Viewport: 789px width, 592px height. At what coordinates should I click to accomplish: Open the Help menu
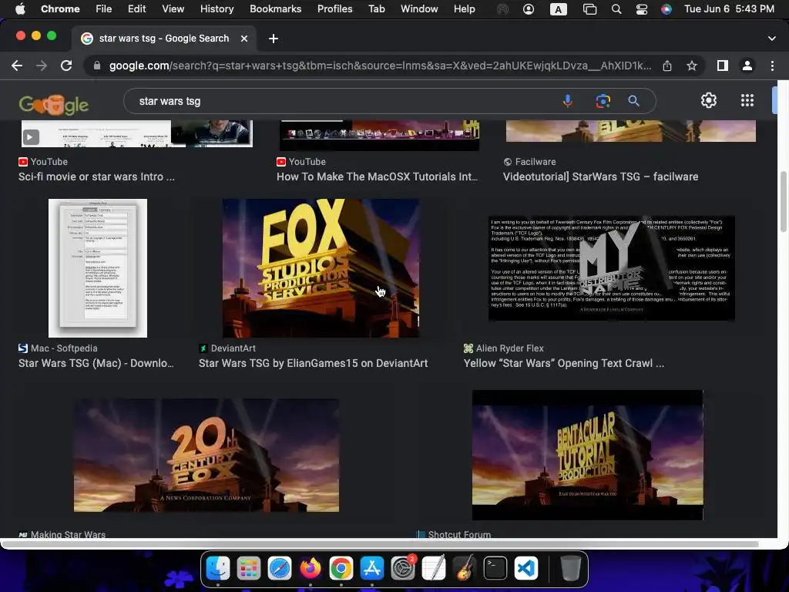[464, 9]
